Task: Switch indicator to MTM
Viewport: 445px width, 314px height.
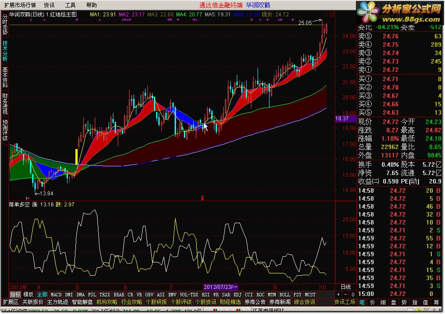Action: point(272,295)
